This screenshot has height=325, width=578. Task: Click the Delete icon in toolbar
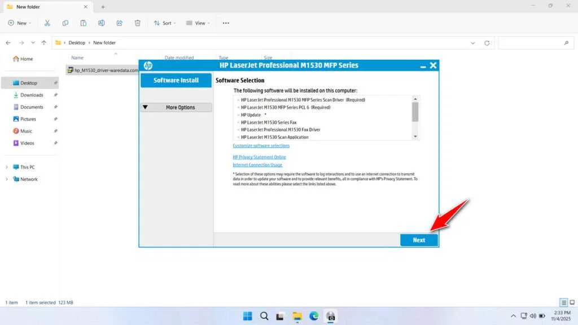137,23
